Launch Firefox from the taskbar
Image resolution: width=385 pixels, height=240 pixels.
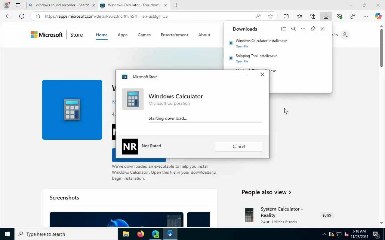[x=140, y=234]
